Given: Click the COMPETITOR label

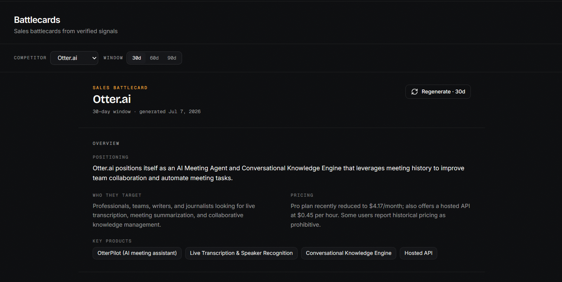Looking at the screenshot, I should pos(30,58).
